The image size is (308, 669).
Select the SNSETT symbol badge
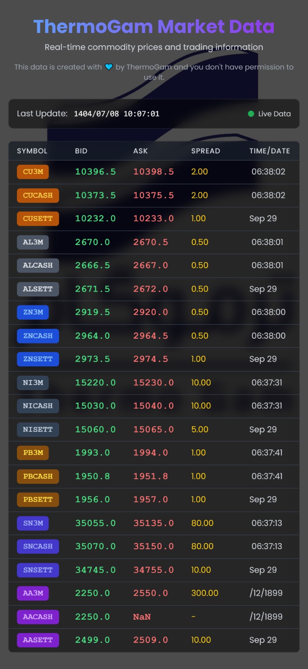[x=38, y=570]
